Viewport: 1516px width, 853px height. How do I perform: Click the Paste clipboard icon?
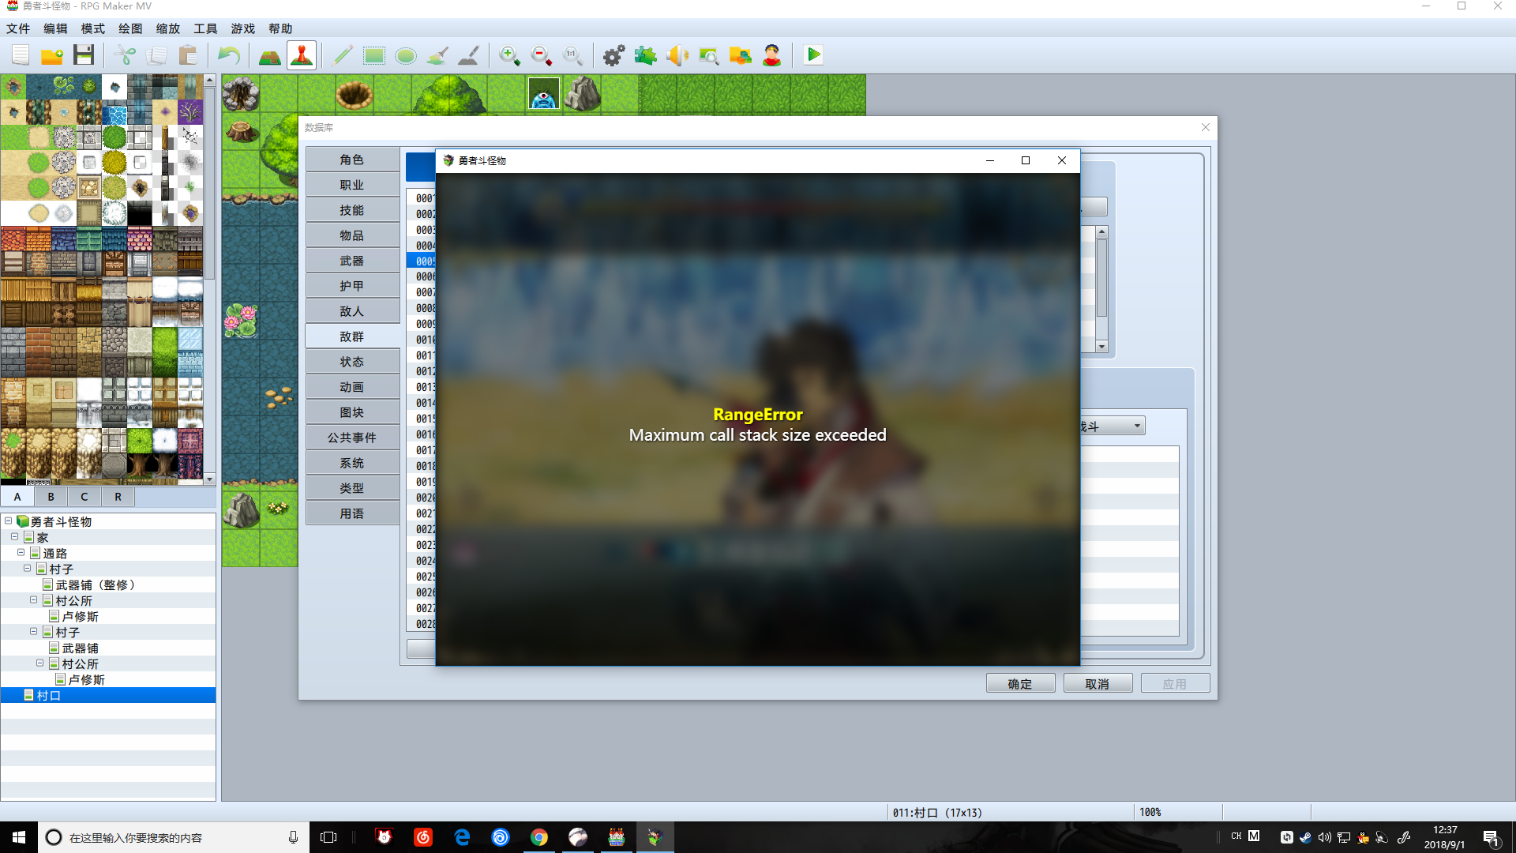tap(188, 55)
